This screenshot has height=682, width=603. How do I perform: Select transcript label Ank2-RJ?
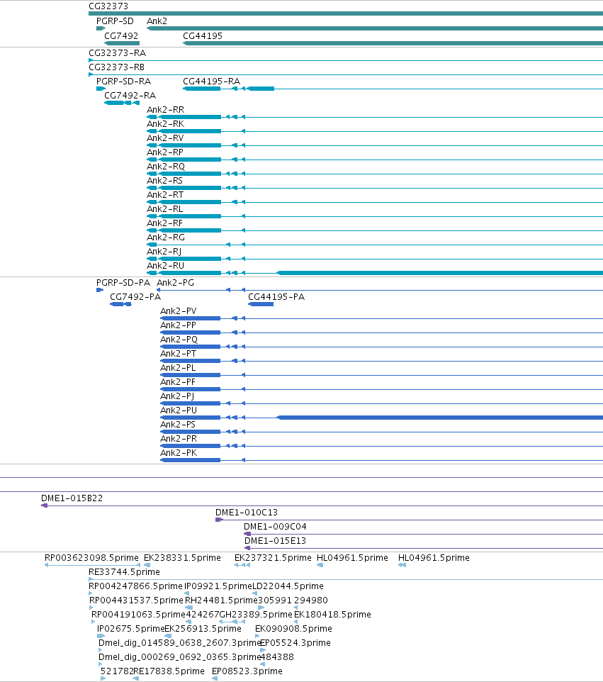click(x=164, y=252)
